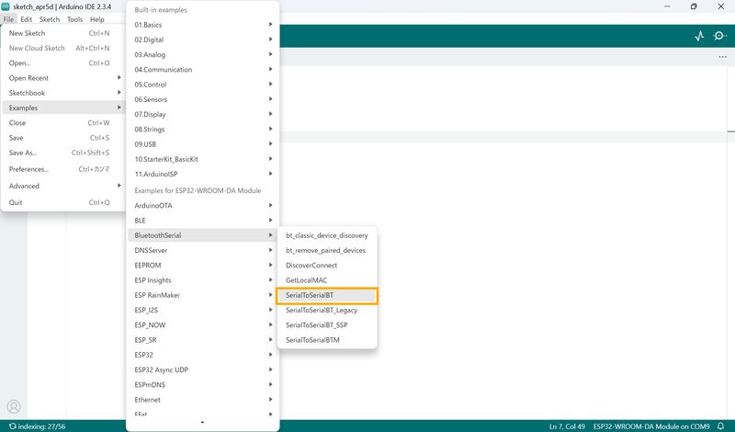Open ESP_I2S examples submenu
735x432 pixels.
tap(202, 310)
